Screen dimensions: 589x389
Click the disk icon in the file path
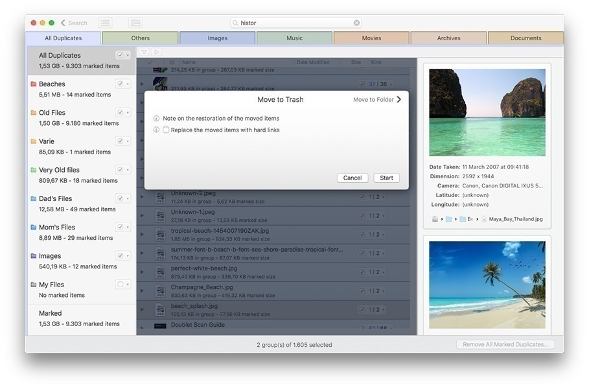(x=435, y=219)
